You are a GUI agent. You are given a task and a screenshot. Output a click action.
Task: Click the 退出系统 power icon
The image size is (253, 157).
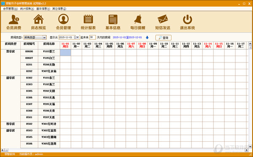188,22
